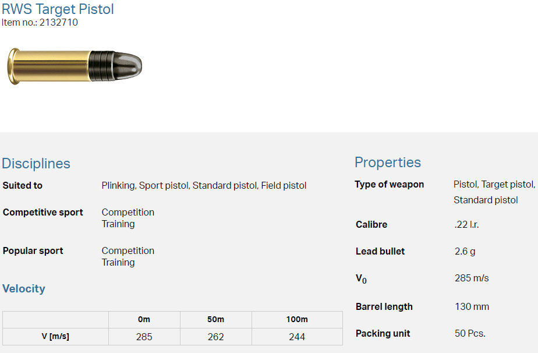Click the Popular sport label

click(33, 251)
